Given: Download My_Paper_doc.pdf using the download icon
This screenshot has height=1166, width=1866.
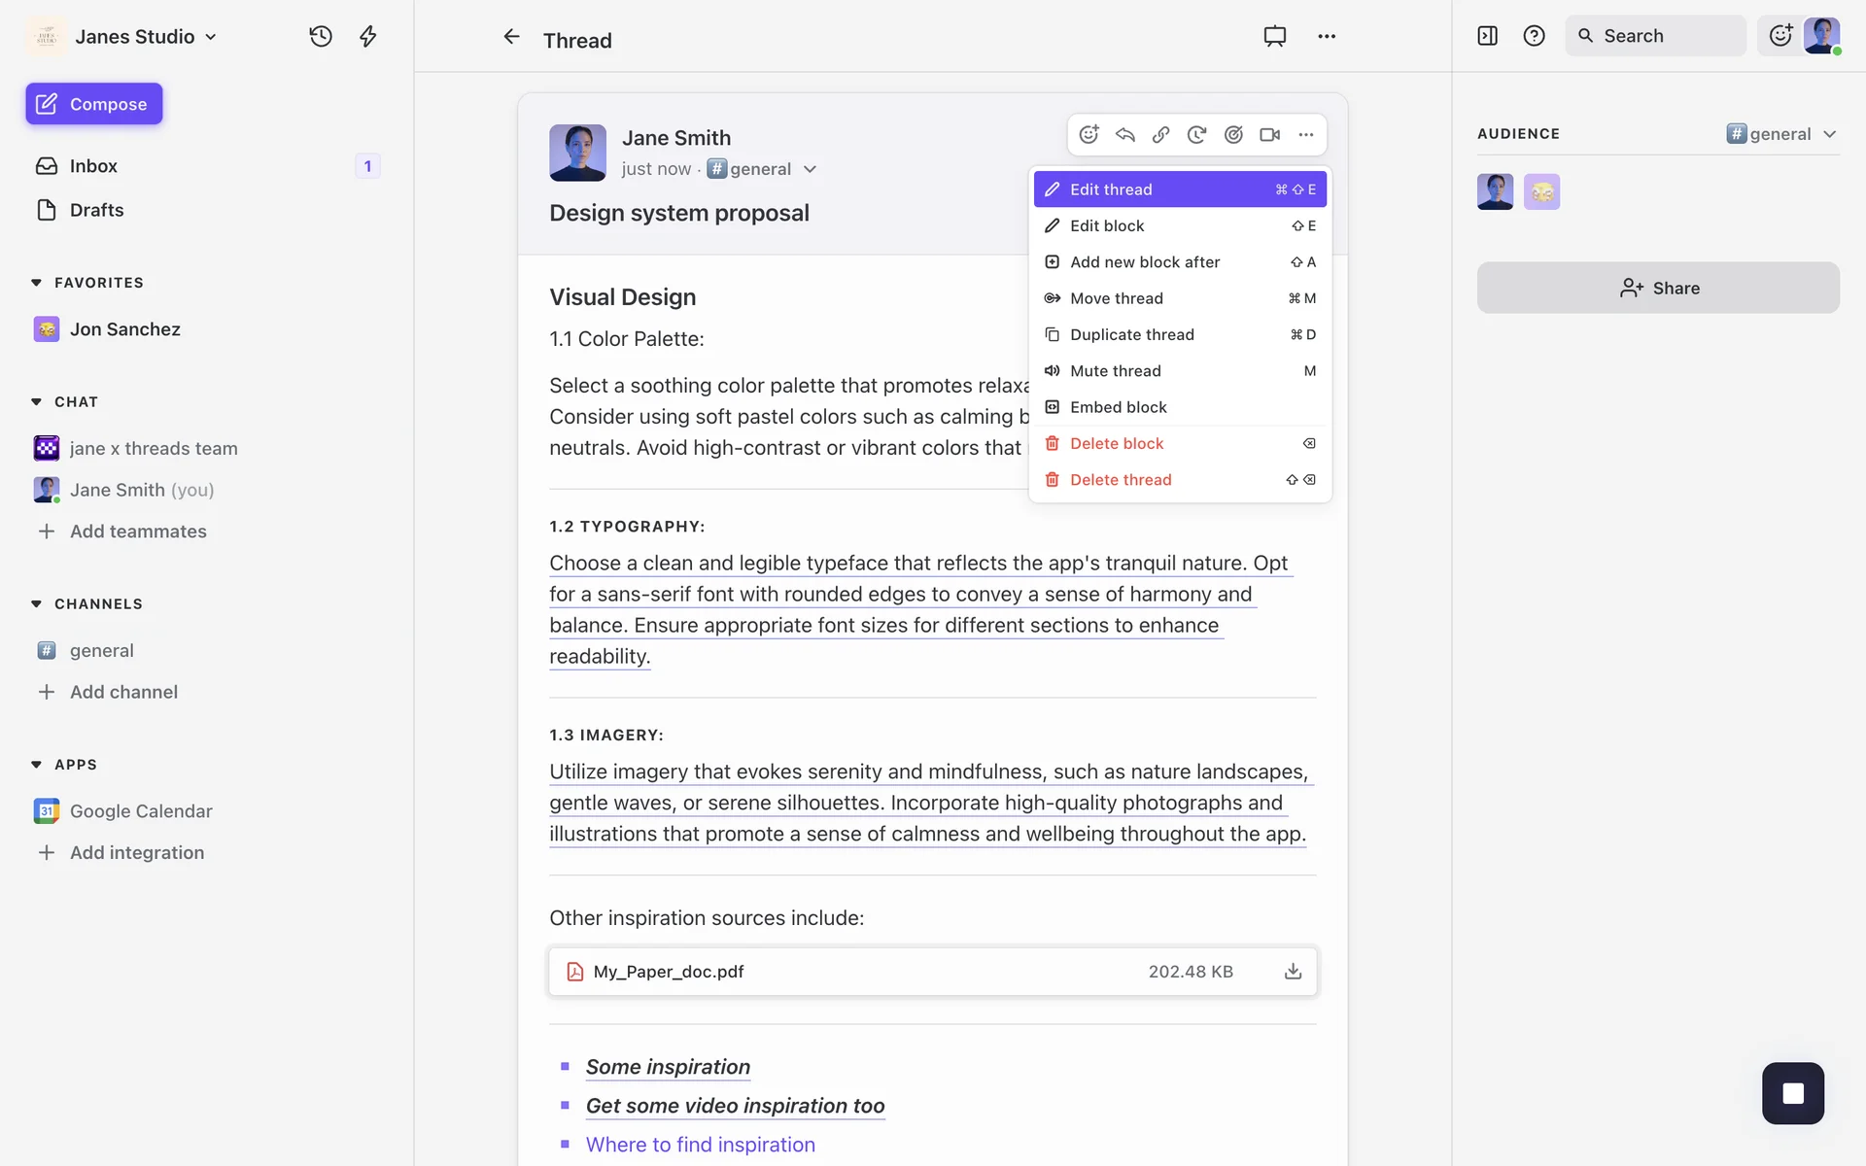Looking at the screenshot, I should (1293, 972).
